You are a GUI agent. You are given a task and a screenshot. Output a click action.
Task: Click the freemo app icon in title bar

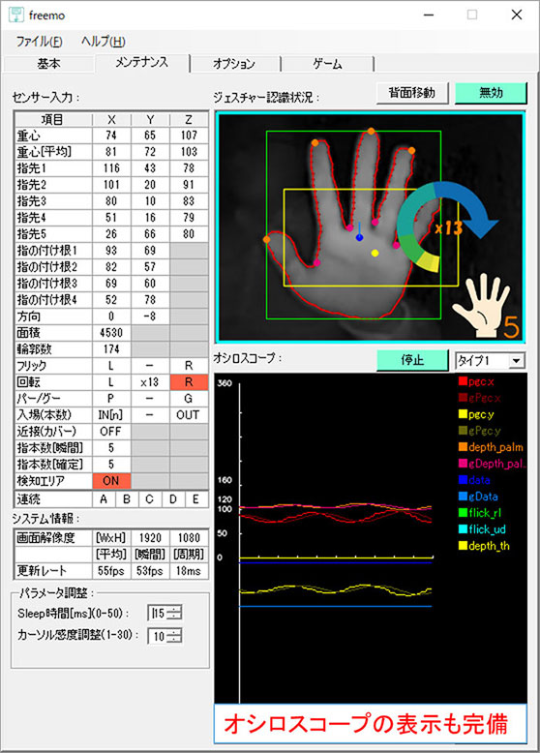click(15, 15)
